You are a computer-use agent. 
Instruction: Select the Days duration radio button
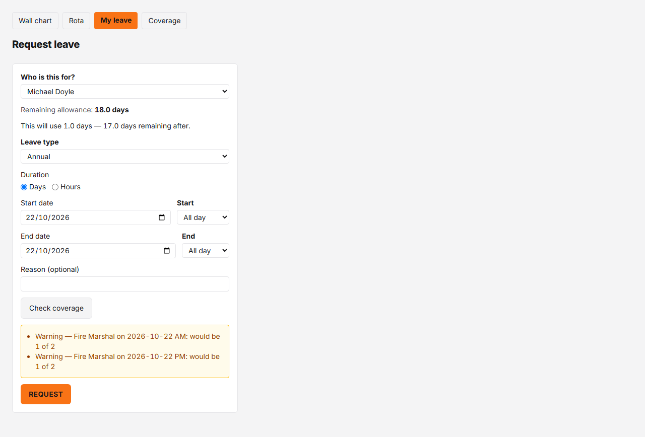coord(24,187)
